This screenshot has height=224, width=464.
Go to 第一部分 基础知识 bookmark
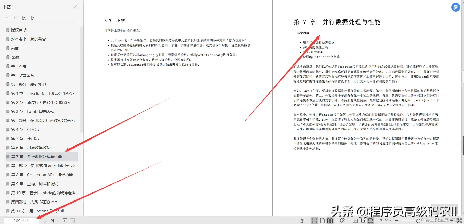42,84
